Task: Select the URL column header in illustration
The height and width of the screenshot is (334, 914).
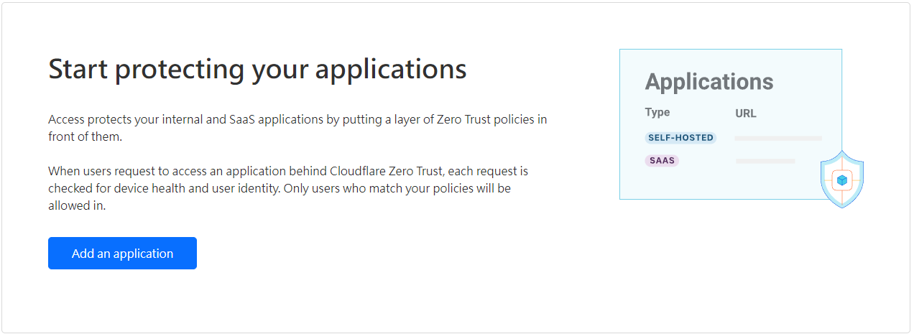Action: point(746,113)
